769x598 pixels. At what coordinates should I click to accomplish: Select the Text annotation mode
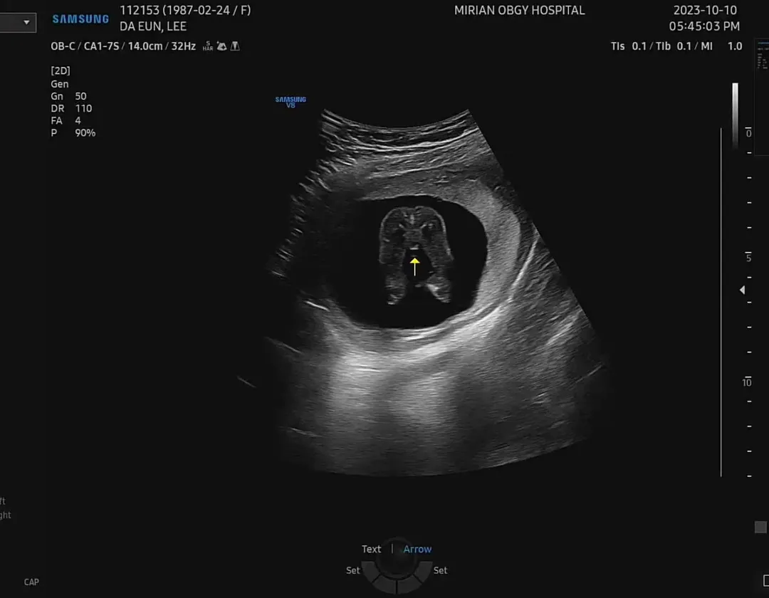tap(371, 549)
